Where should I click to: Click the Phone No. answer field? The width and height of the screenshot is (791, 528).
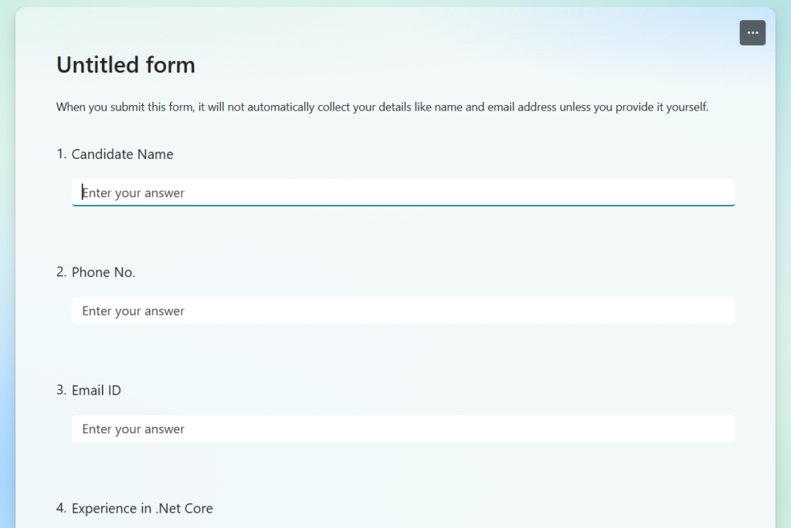[403, 310]
